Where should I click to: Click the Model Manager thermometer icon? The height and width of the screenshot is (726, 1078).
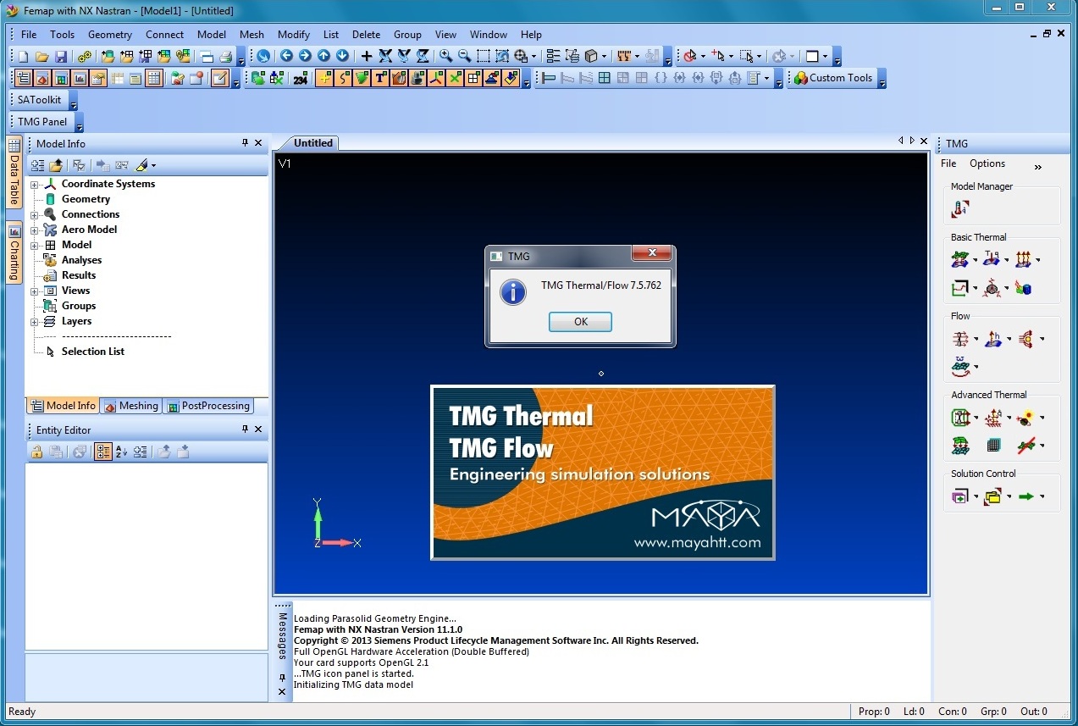960,208
